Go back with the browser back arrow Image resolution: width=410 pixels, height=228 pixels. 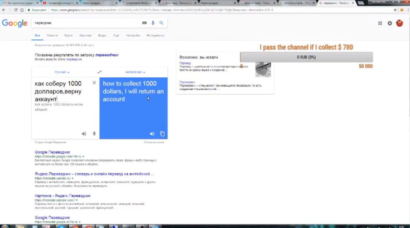click(4, 10)
